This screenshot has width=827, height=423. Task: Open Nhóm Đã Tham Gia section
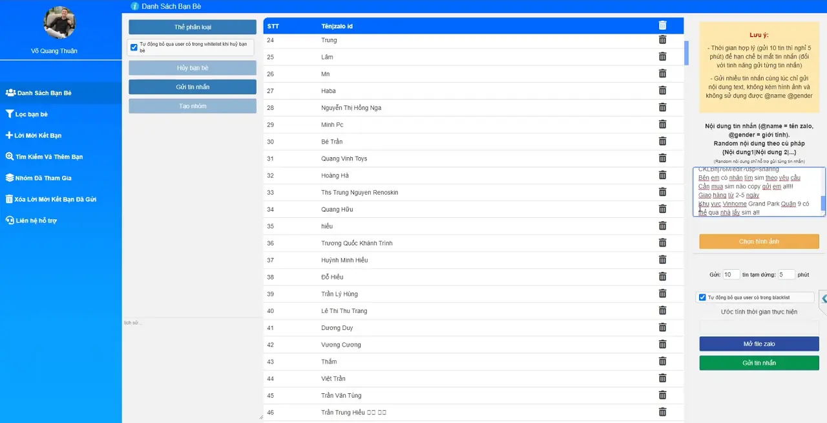pos(43,178)
